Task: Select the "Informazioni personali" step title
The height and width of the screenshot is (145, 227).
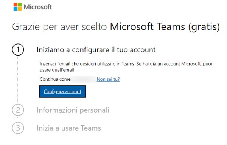Action: [73, 110]
